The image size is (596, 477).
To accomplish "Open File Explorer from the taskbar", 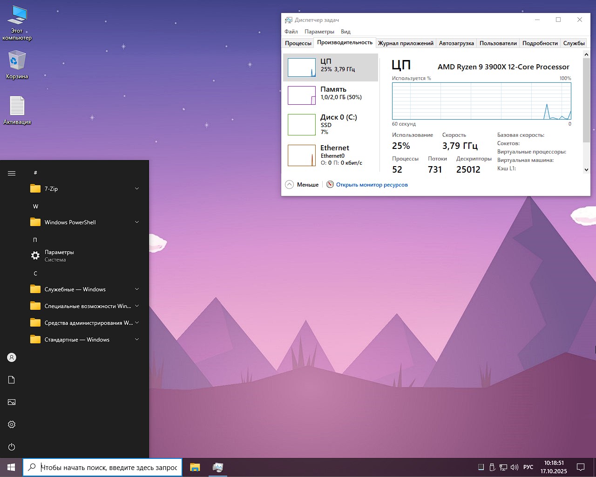I will [195, 467].
